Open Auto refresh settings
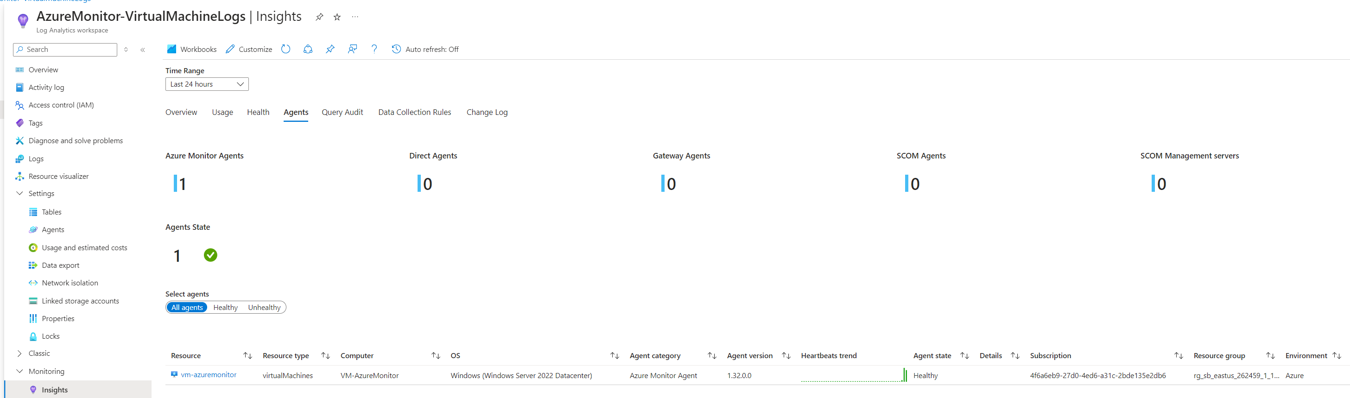1350x398 pixels. 425,49
